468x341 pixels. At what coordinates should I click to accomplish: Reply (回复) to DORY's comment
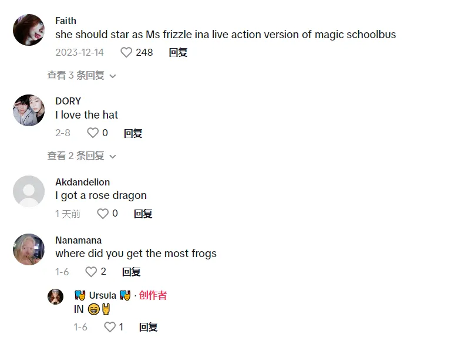click(133, 133)
